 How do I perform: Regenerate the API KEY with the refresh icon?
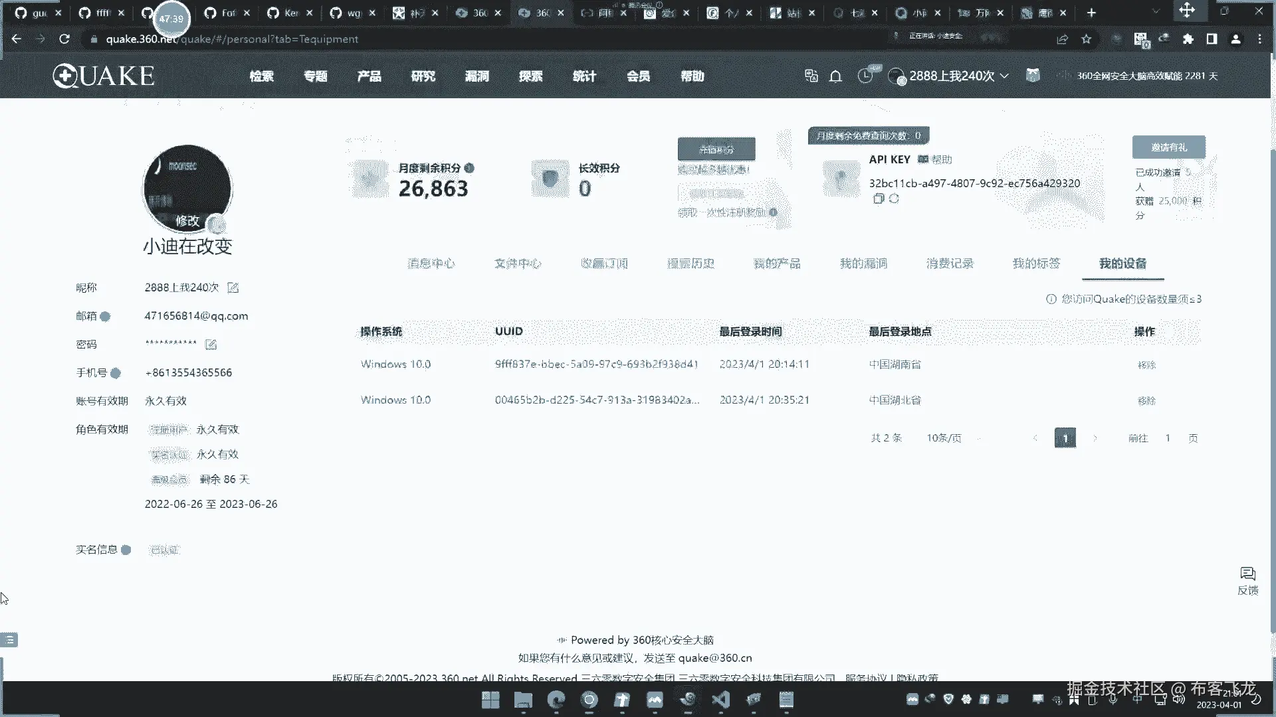click(x=894, y=199)
